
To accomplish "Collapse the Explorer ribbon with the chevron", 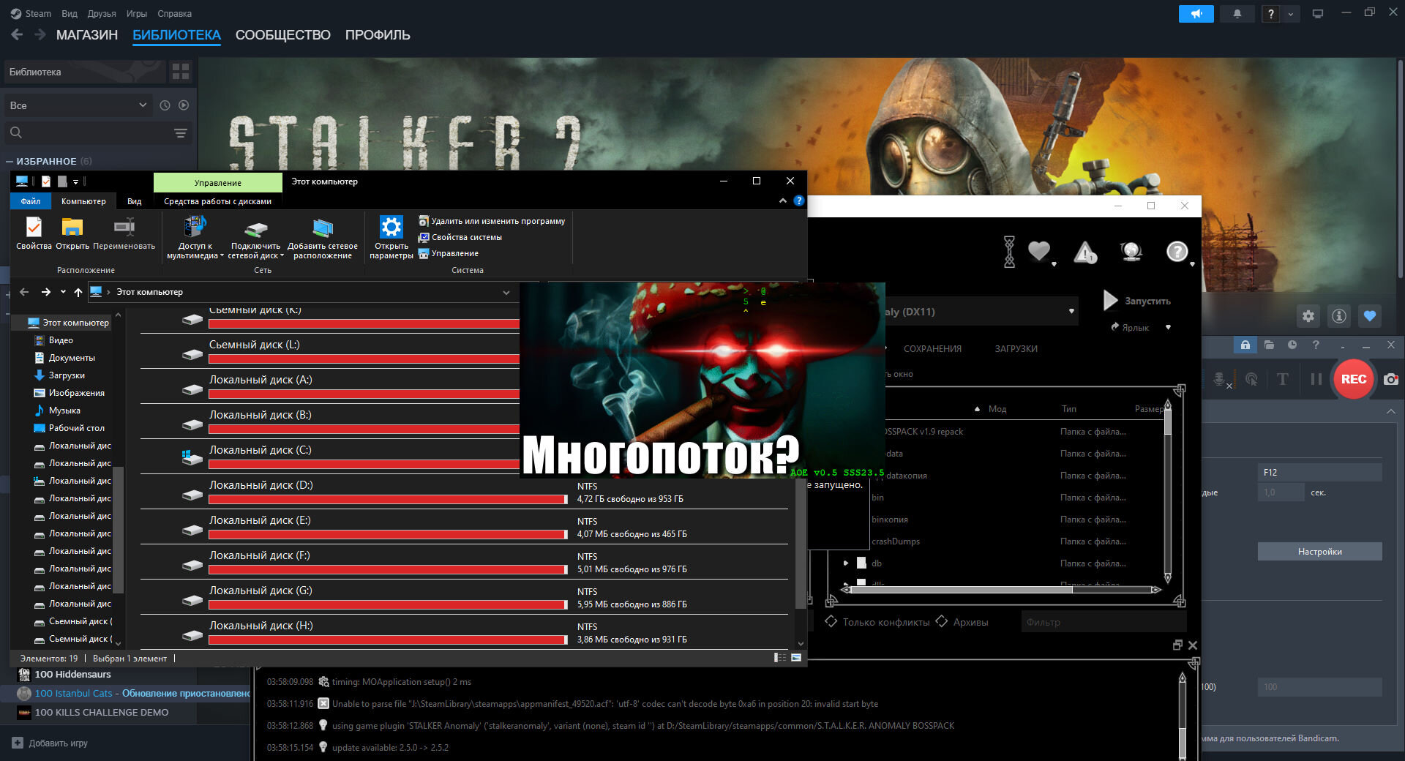I will [x=783, y=200].
